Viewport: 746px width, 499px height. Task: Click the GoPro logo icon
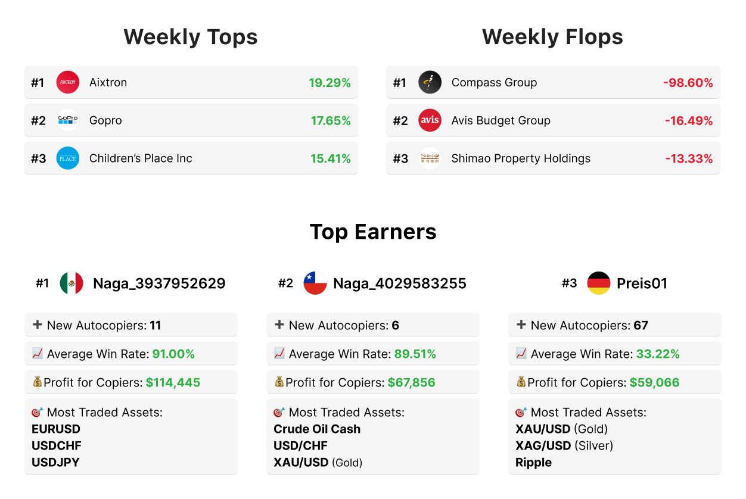click(68, 120)
